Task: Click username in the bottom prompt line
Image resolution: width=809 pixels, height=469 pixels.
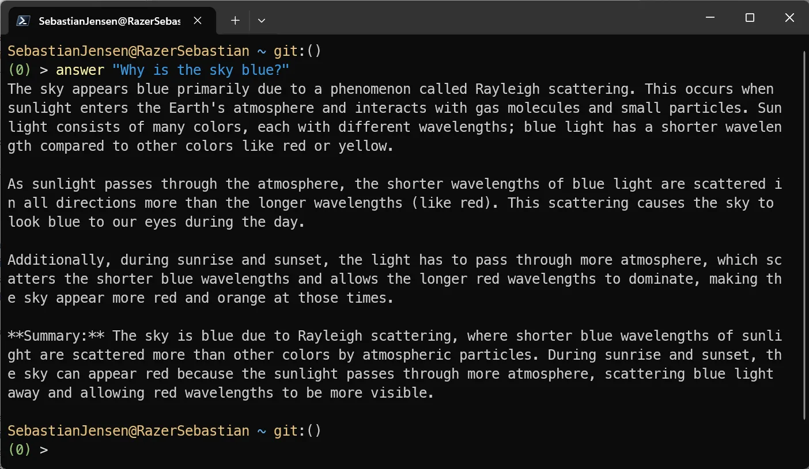Action: tap(128, 431)
